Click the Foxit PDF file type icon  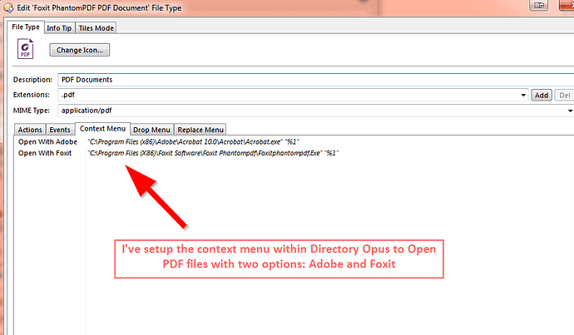25,49
